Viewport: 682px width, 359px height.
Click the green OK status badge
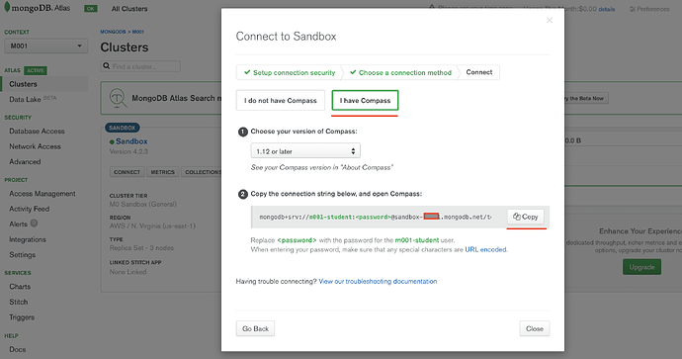pyautogui.click(x=91, y=9)
